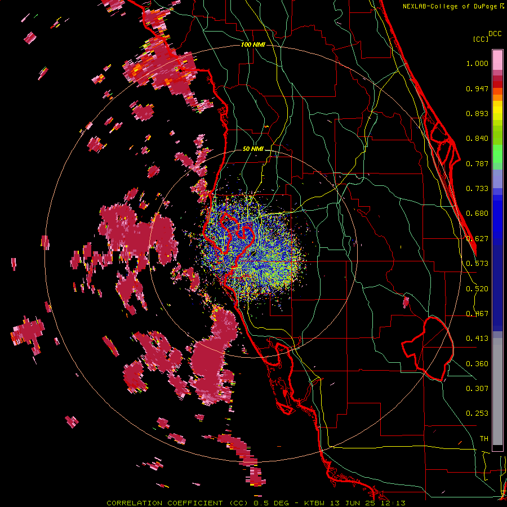Select the 0.253 scale value
The image size is (507, 507).
(x=477, y=413)
